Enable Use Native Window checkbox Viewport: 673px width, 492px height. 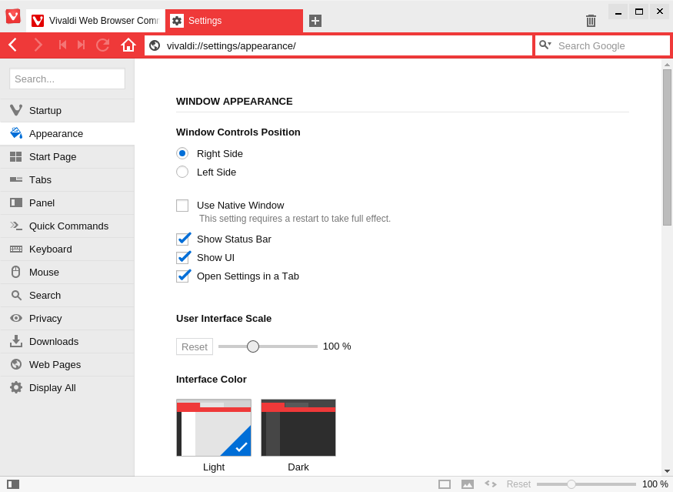click(182, 206)
